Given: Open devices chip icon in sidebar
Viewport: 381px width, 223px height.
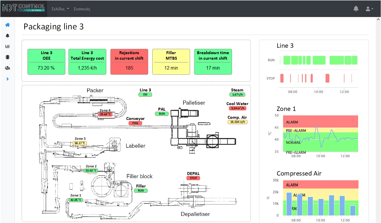Looking at the screenshot, I should [8, 57].
